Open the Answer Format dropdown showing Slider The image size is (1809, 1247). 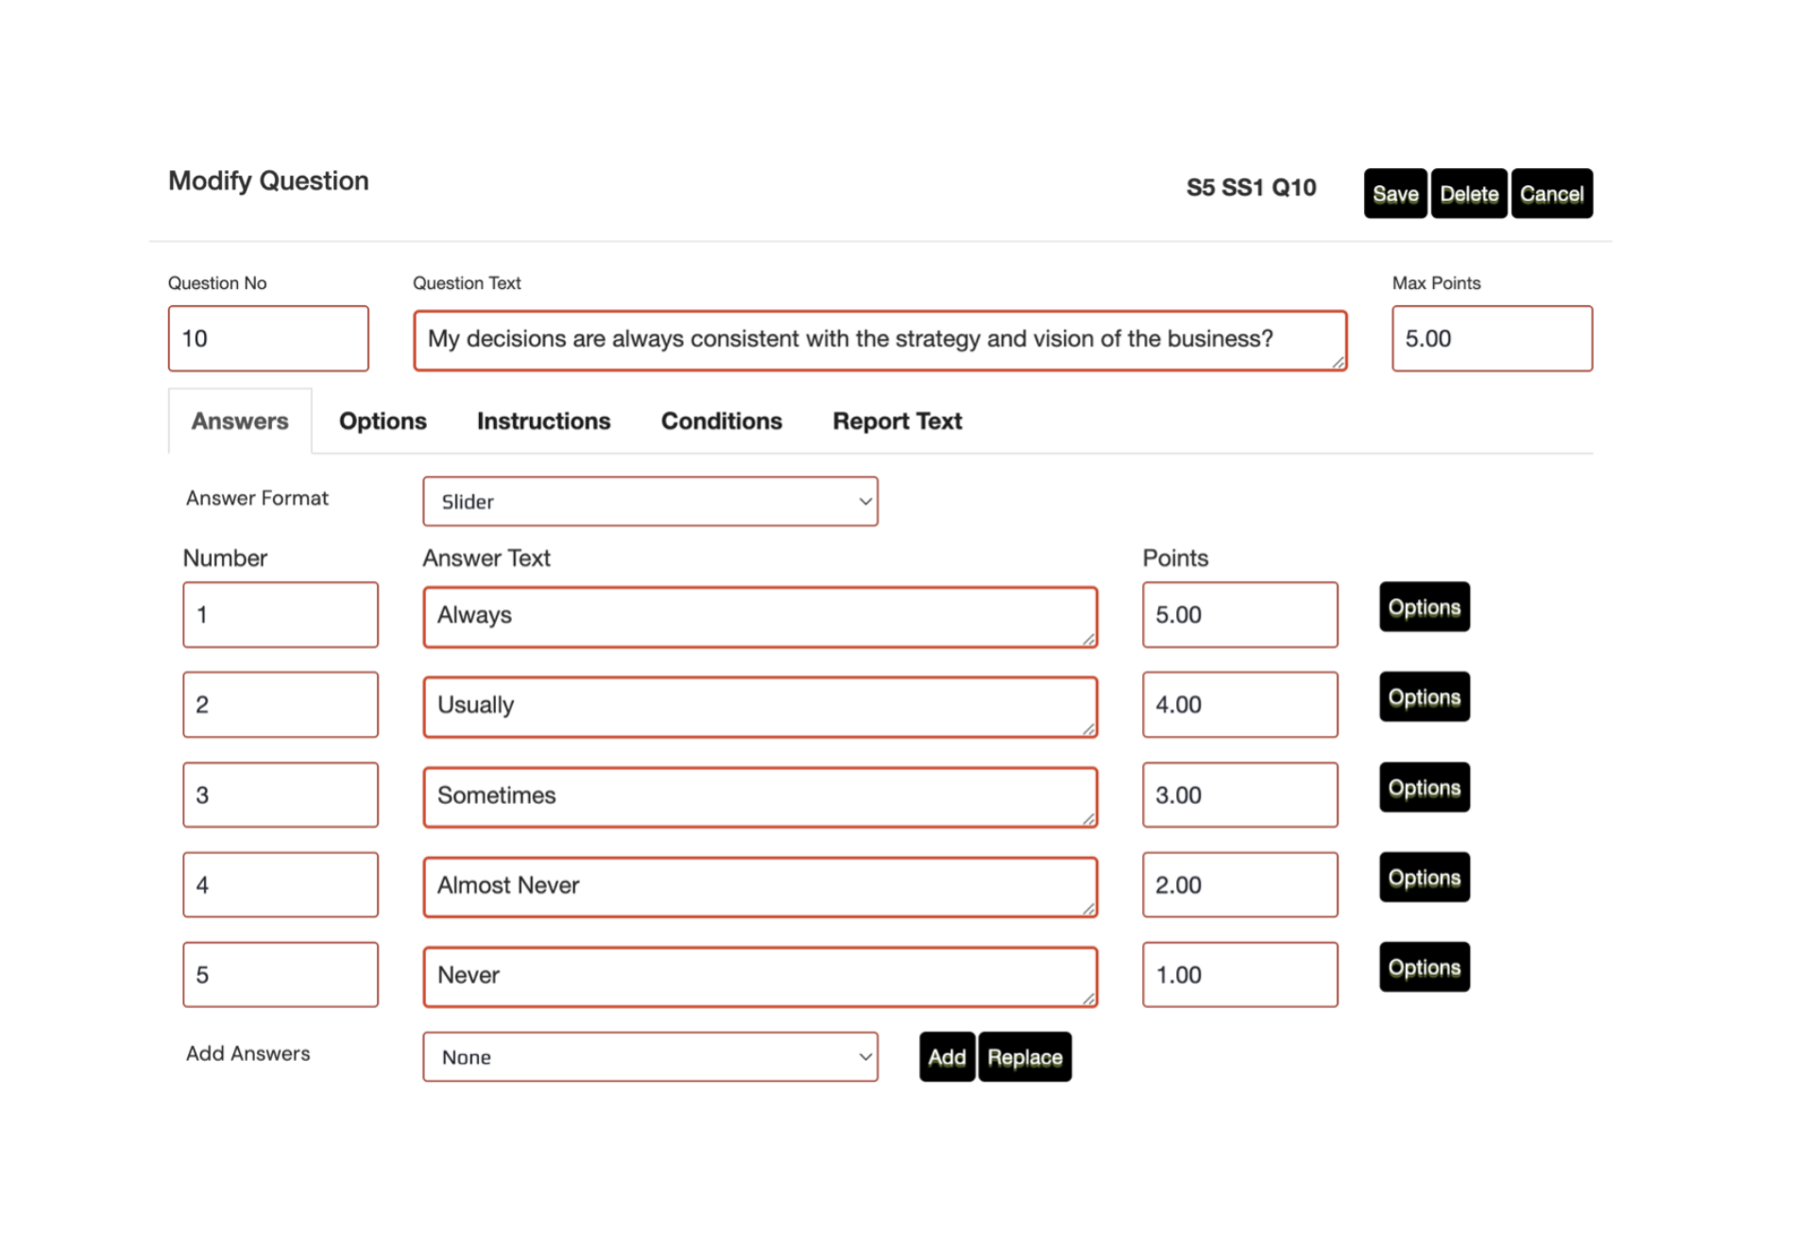(650, 502)
